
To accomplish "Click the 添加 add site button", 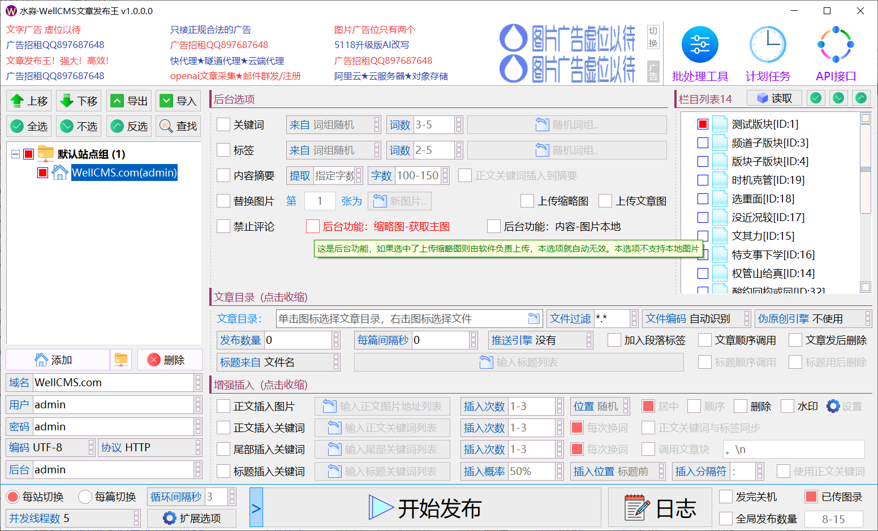I will 57,360.
